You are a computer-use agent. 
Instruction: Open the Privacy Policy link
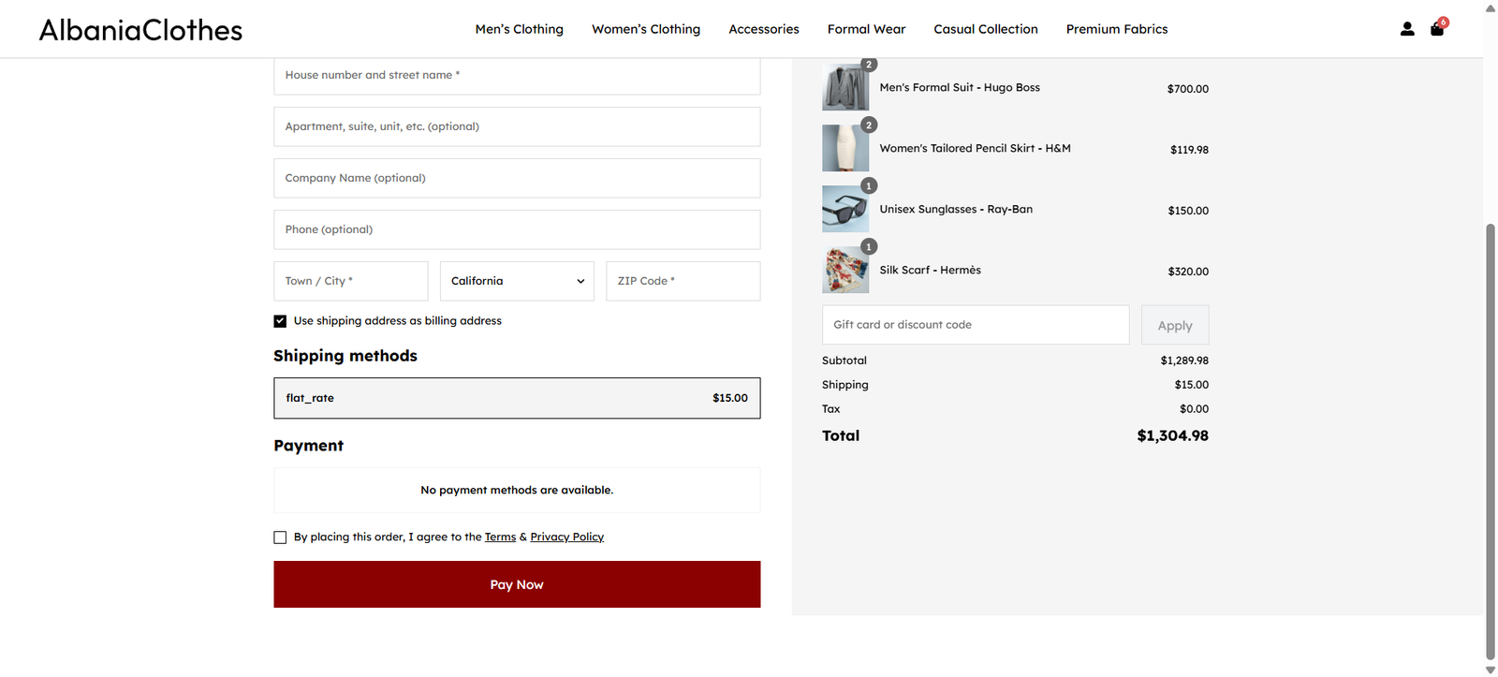click(566, 537)
